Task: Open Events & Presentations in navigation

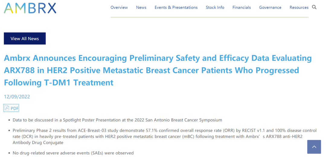Action: point(176,8)
